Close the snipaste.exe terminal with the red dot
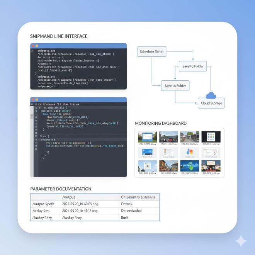This screenshot has width=255, height=255. pyautogui.click(x=33, y=46)
